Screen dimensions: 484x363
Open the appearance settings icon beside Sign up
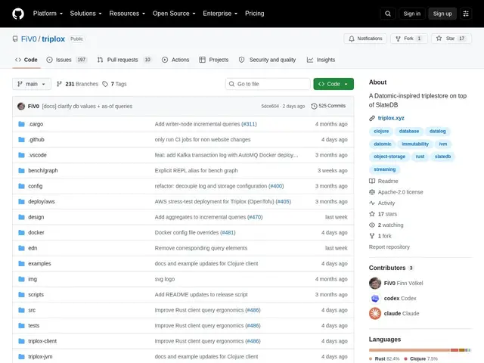[466, 14]
